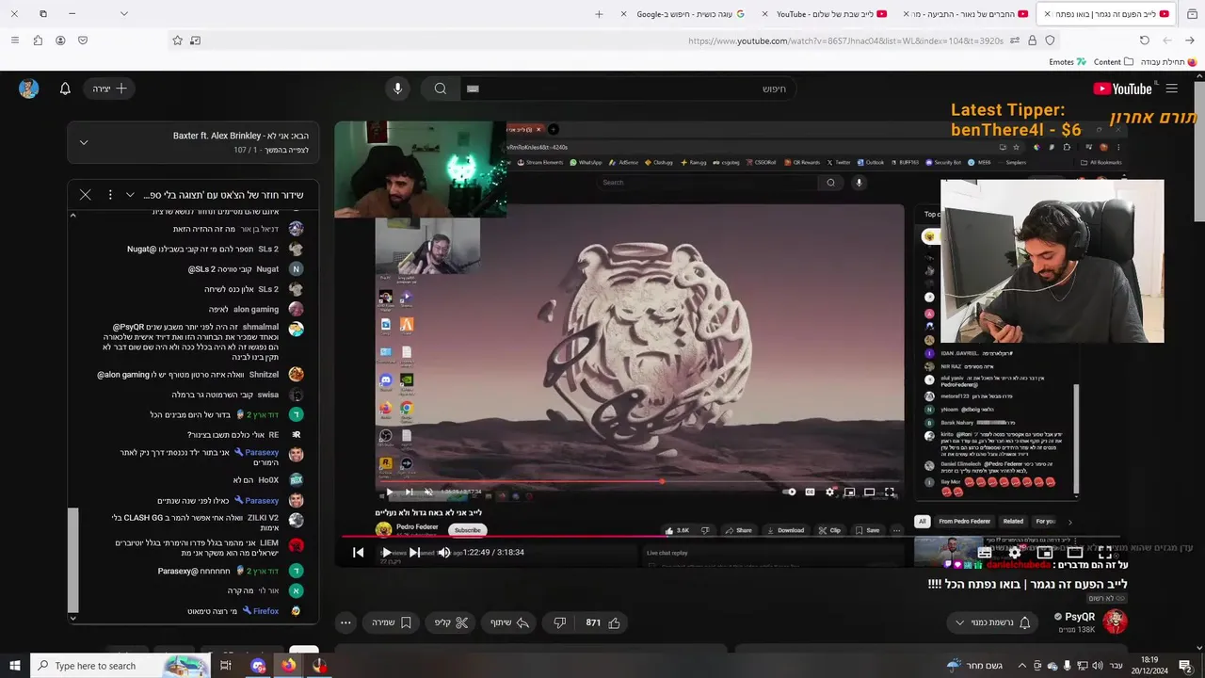
Task: Enter fullscreen in the video player
Action: click(1105, 553)
